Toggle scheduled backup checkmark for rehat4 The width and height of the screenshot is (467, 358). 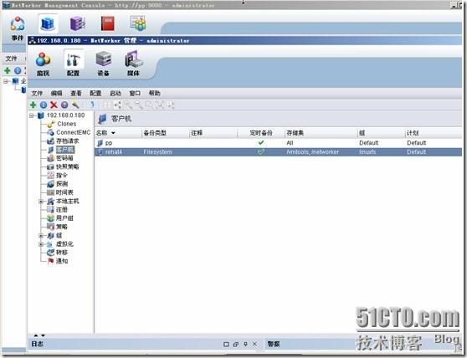[261, 151]
